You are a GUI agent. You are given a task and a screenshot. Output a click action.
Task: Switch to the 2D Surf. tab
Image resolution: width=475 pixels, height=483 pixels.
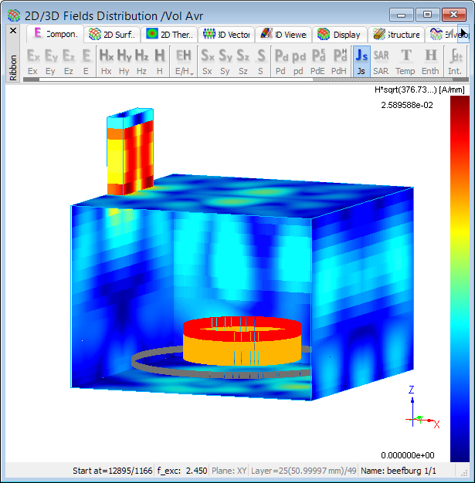(x=113, y=34)
